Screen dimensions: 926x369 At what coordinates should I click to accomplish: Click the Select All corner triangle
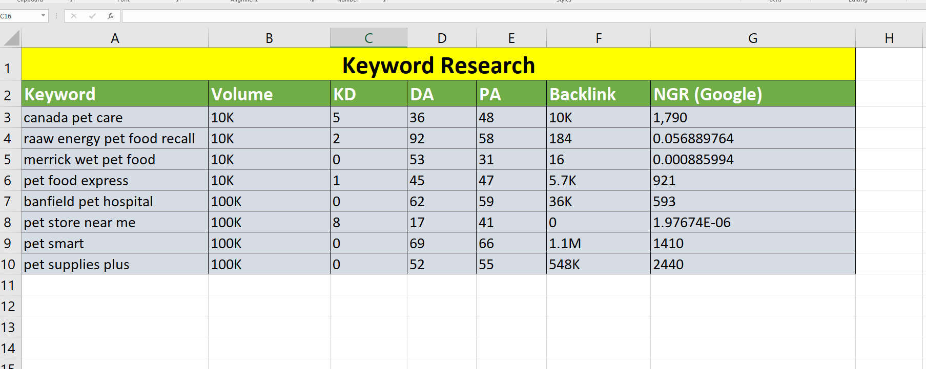point(11,38)
